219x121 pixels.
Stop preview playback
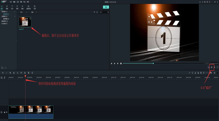(x=121, y=64)
